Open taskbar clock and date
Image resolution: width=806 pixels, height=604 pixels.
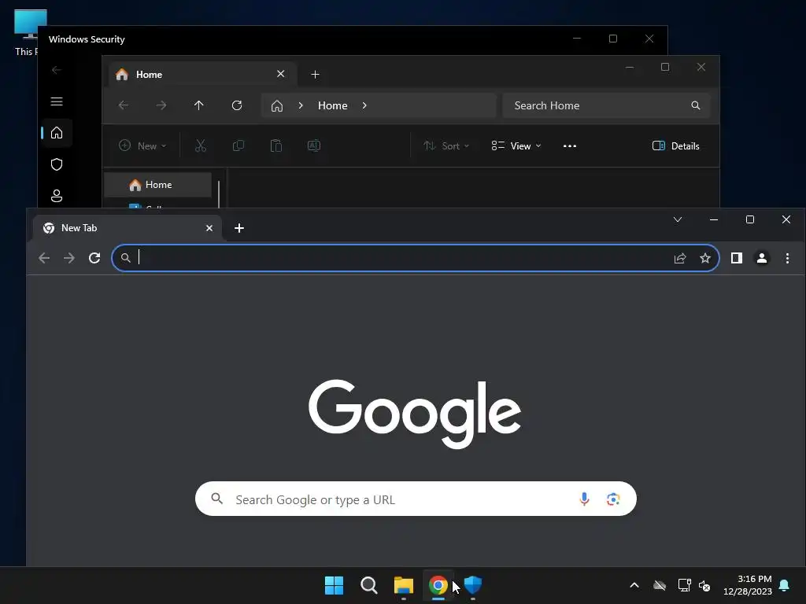(x=748, y=585)
